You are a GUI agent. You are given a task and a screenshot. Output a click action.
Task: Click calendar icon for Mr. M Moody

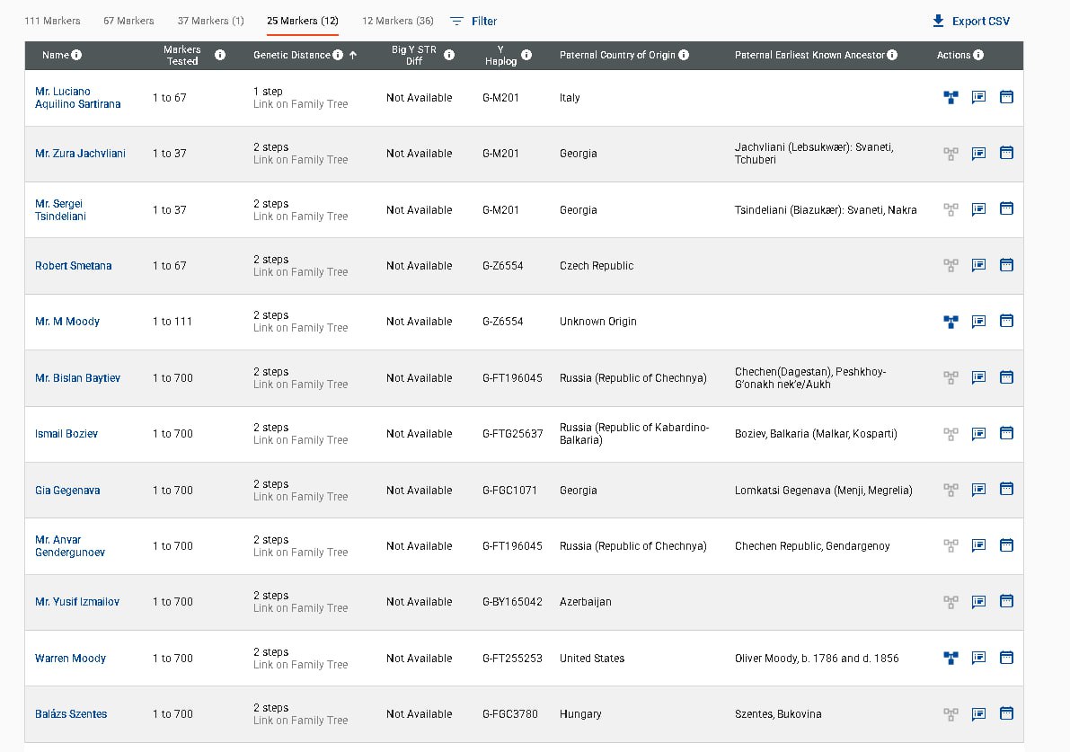tap(1006, 321)
